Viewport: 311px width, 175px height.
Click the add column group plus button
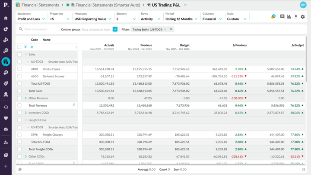pos(115,29)
